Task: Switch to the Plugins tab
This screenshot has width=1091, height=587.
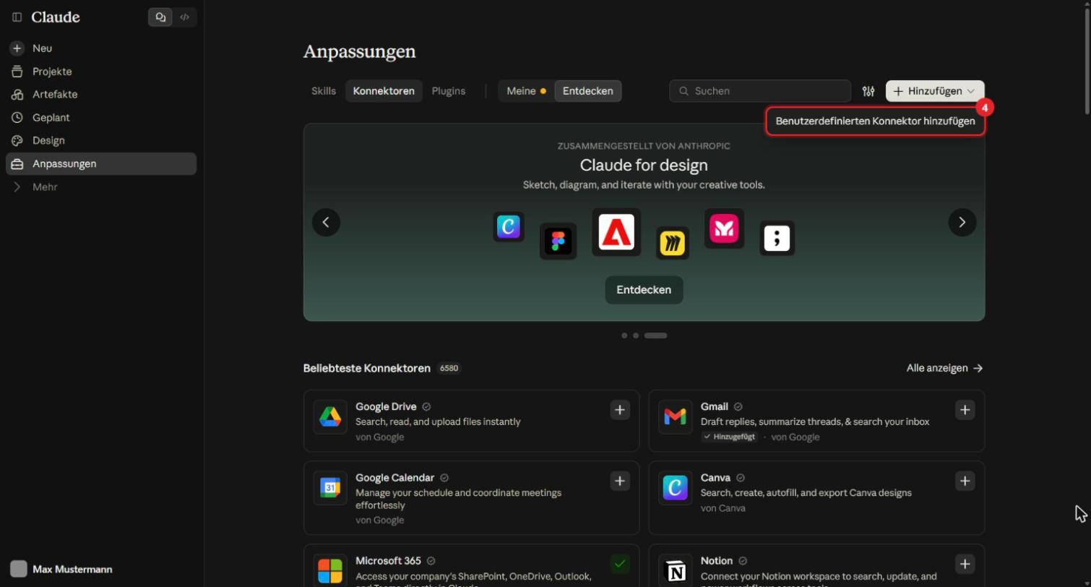Action: coord(449,91)
